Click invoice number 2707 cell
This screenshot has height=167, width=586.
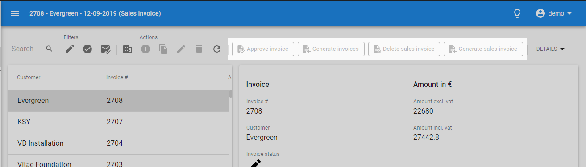pos(115,122)
